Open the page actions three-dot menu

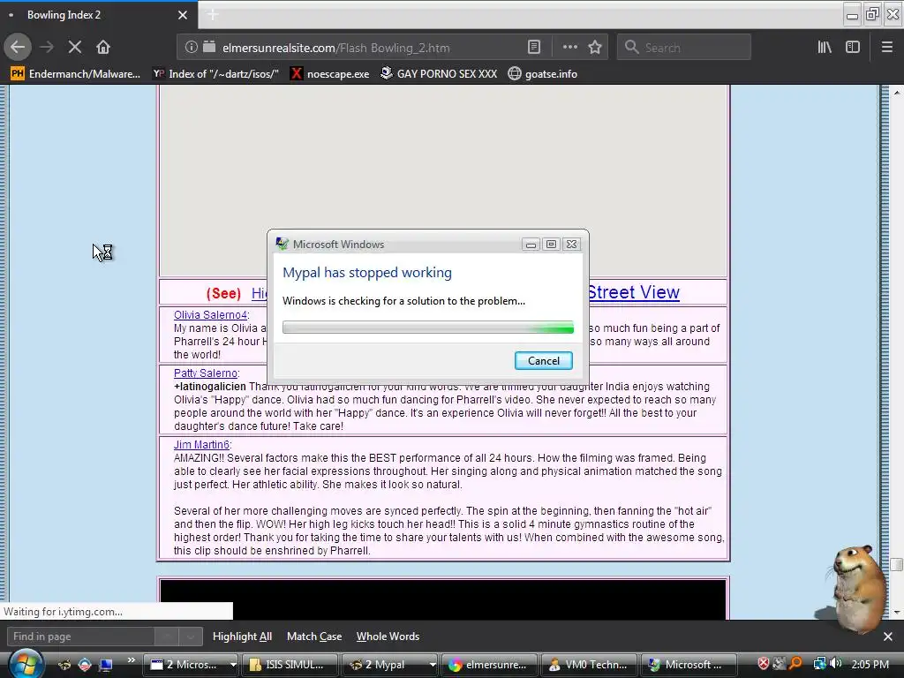(569, 48)
